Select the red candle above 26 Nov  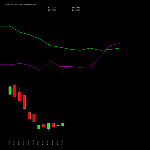coord(34,118)
